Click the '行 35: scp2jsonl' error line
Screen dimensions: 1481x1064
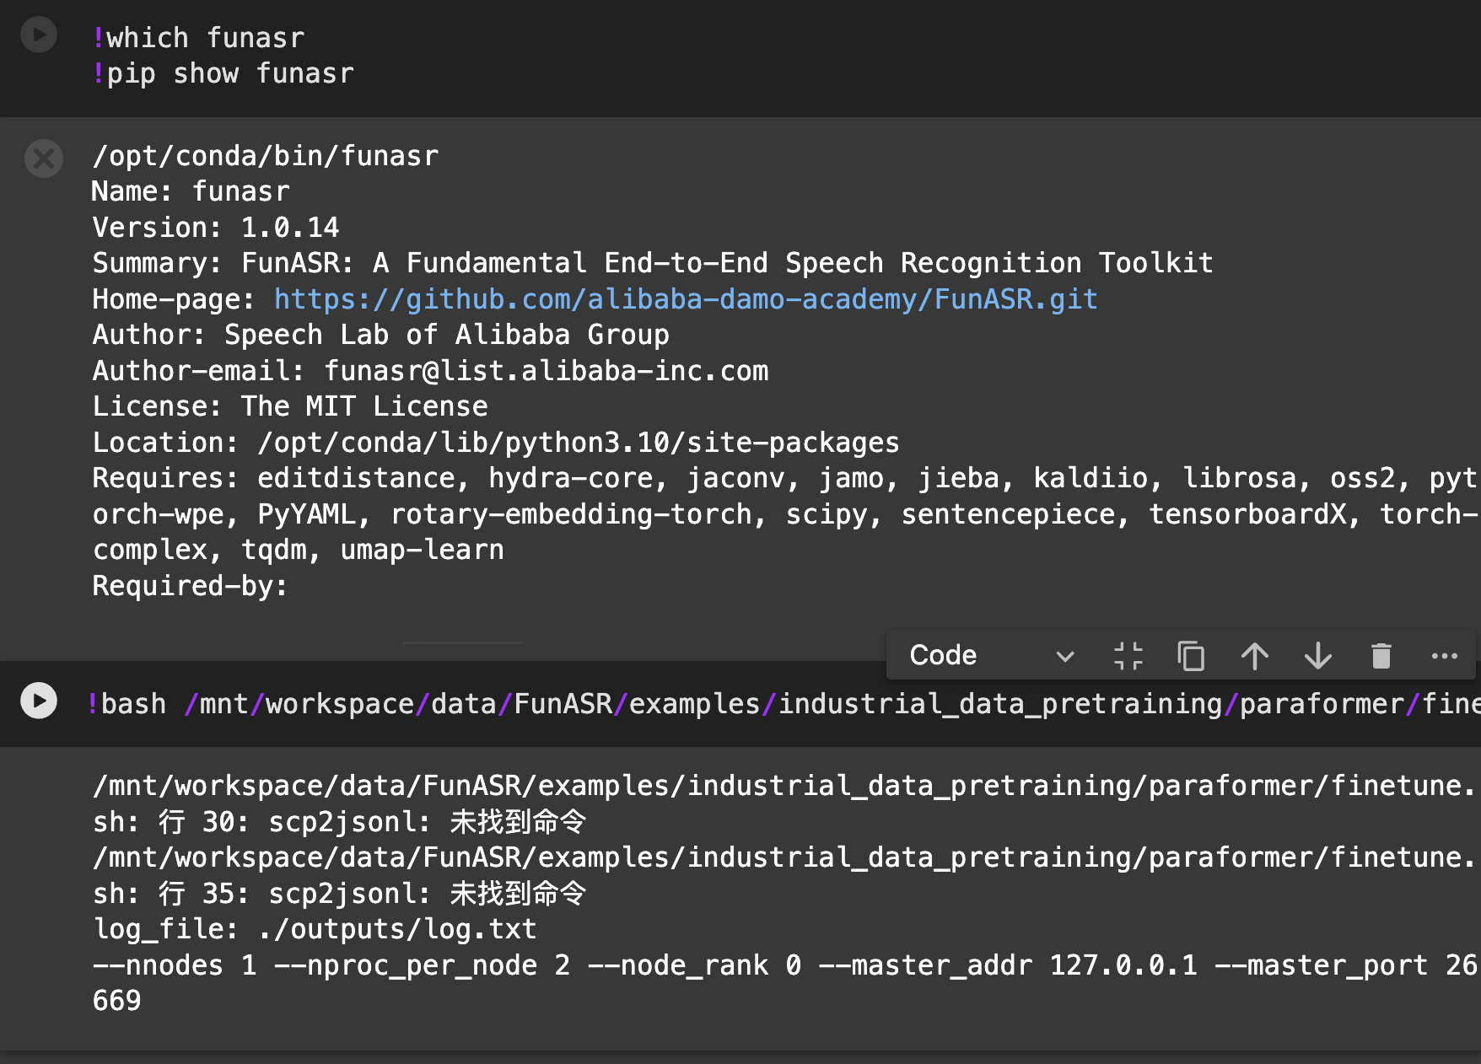[x=339, y=894]
